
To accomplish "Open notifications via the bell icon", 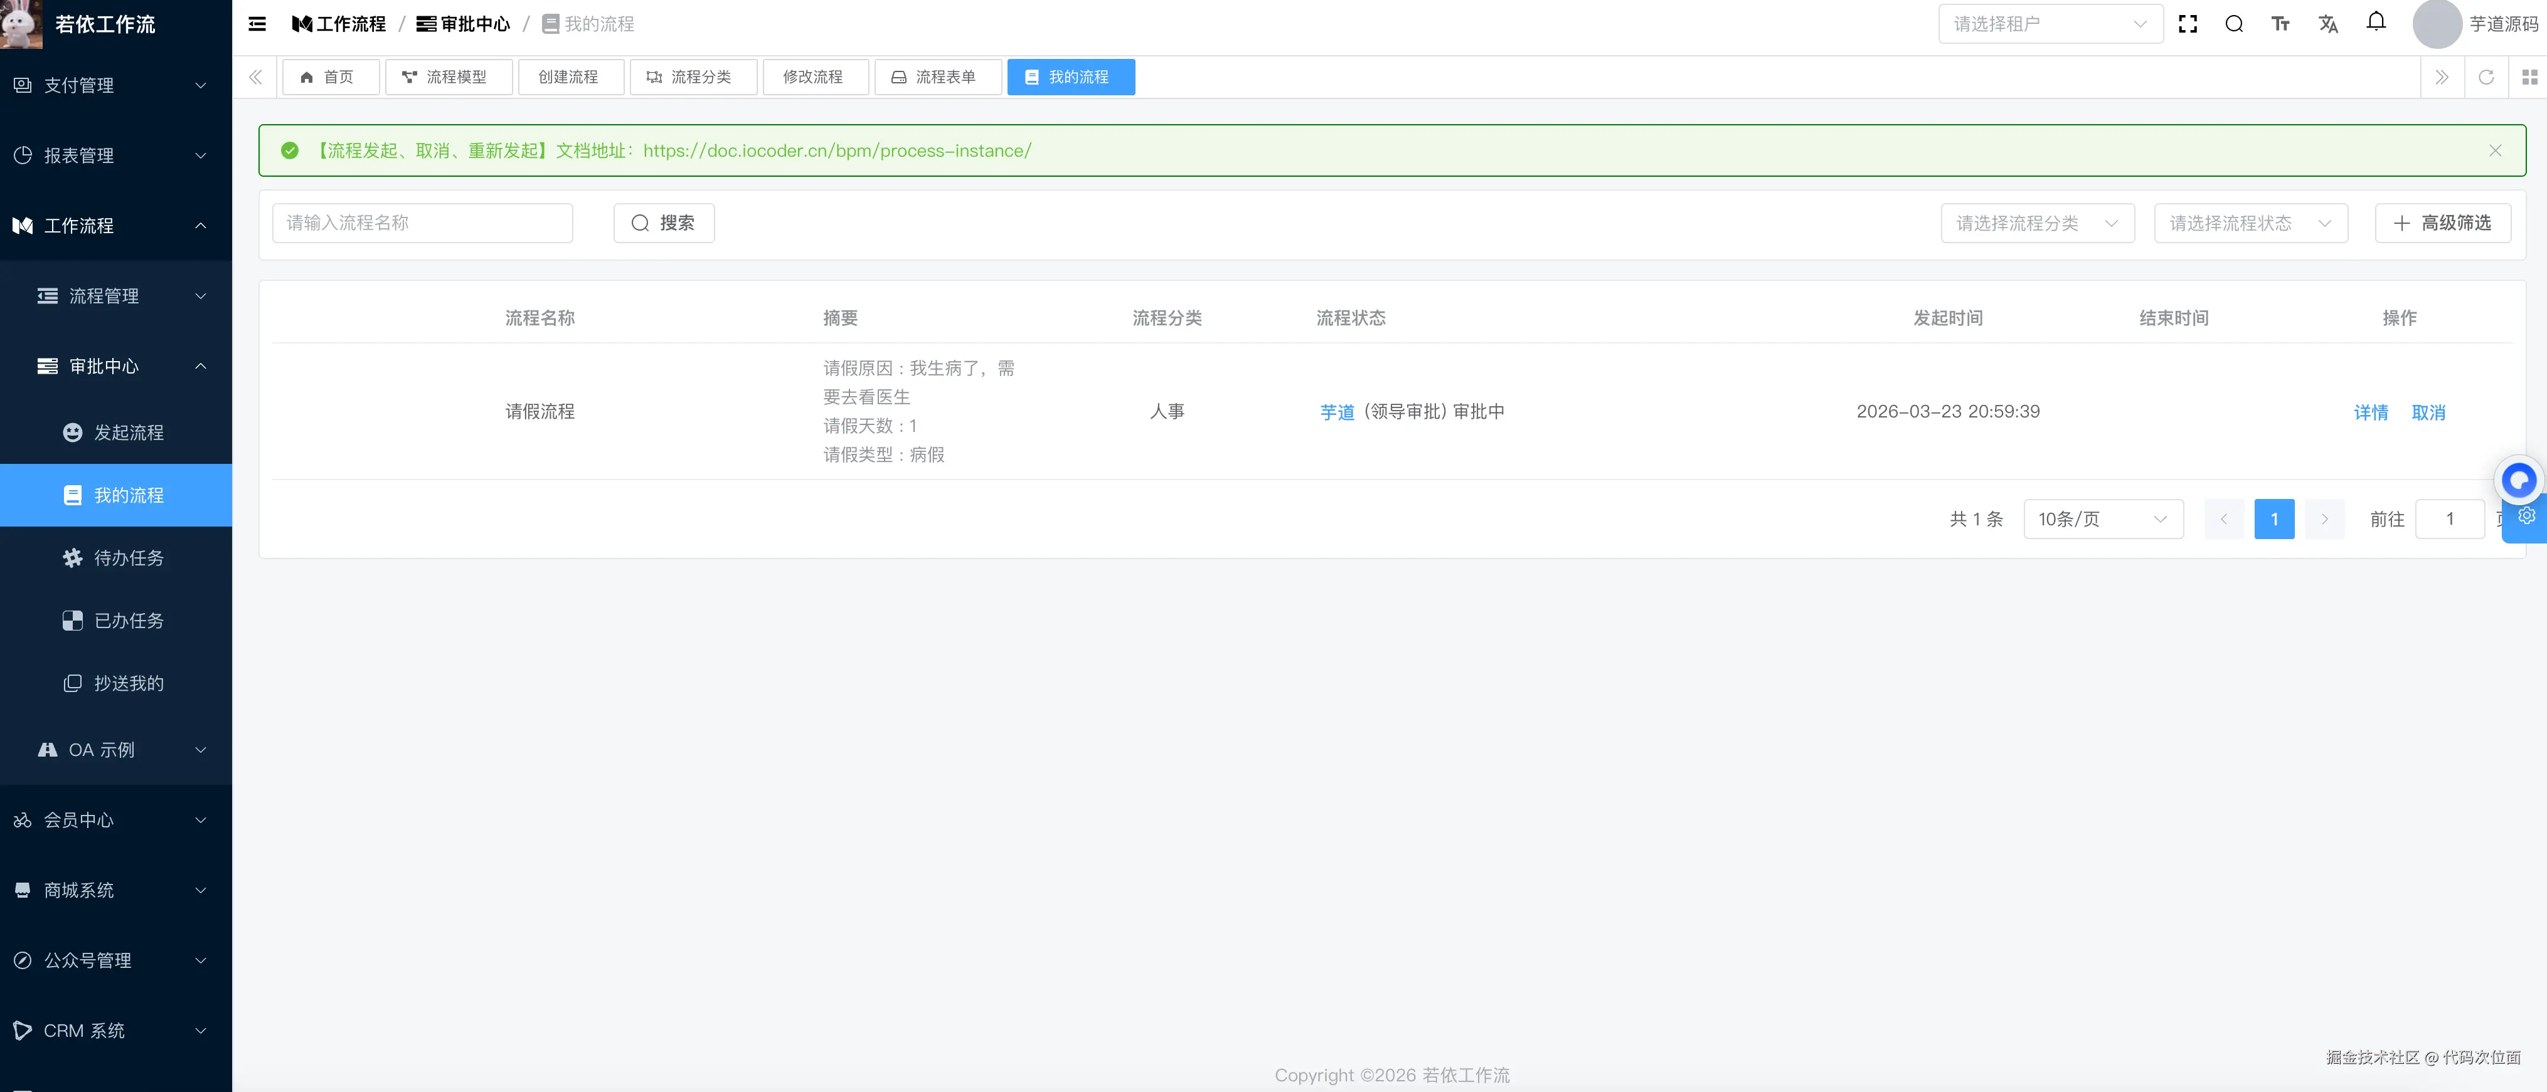I will click(2375, 23).
